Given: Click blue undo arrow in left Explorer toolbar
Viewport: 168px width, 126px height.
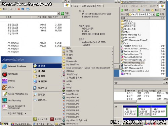Looking at the screenshot, I should (23, 9).
